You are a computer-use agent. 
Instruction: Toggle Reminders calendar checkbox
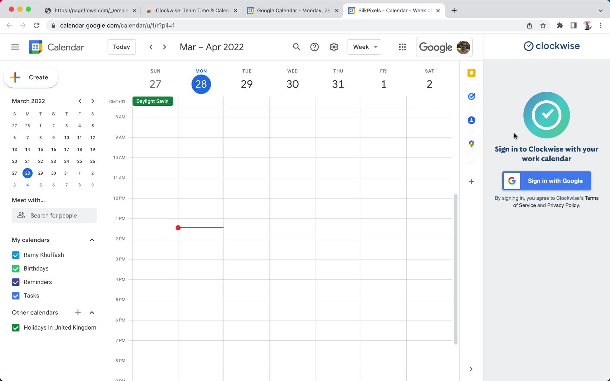[16, 282]
